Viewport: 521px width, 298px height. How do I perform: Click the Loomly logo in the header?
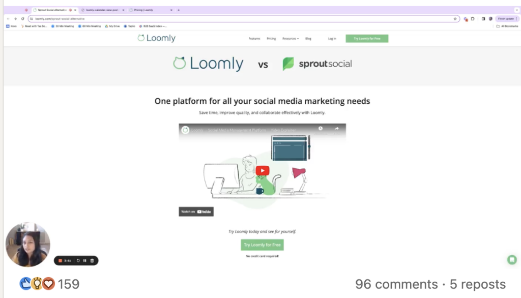(x=157, y=38)
